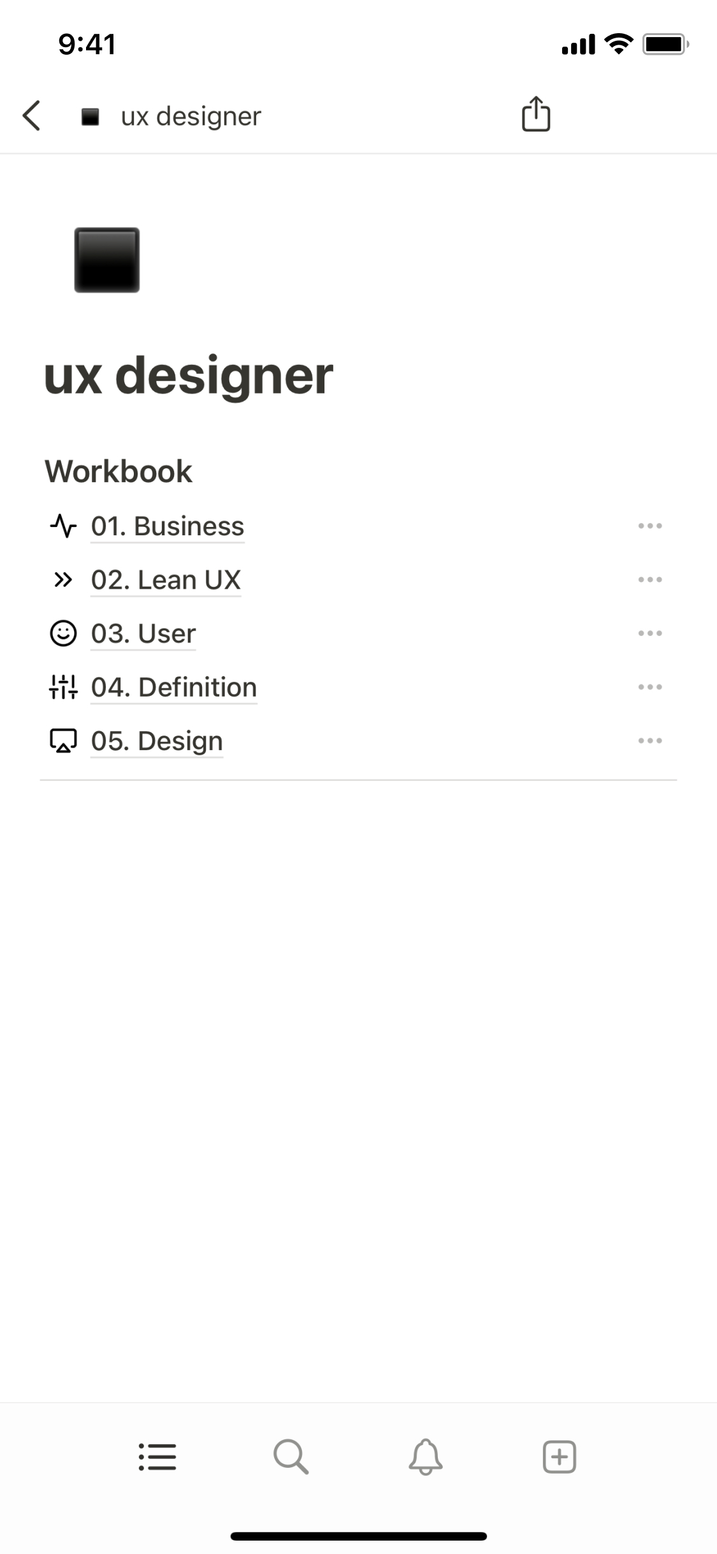Open the share sheet icon
Viewport: 717px width, 1554px height.
(535, 115)
